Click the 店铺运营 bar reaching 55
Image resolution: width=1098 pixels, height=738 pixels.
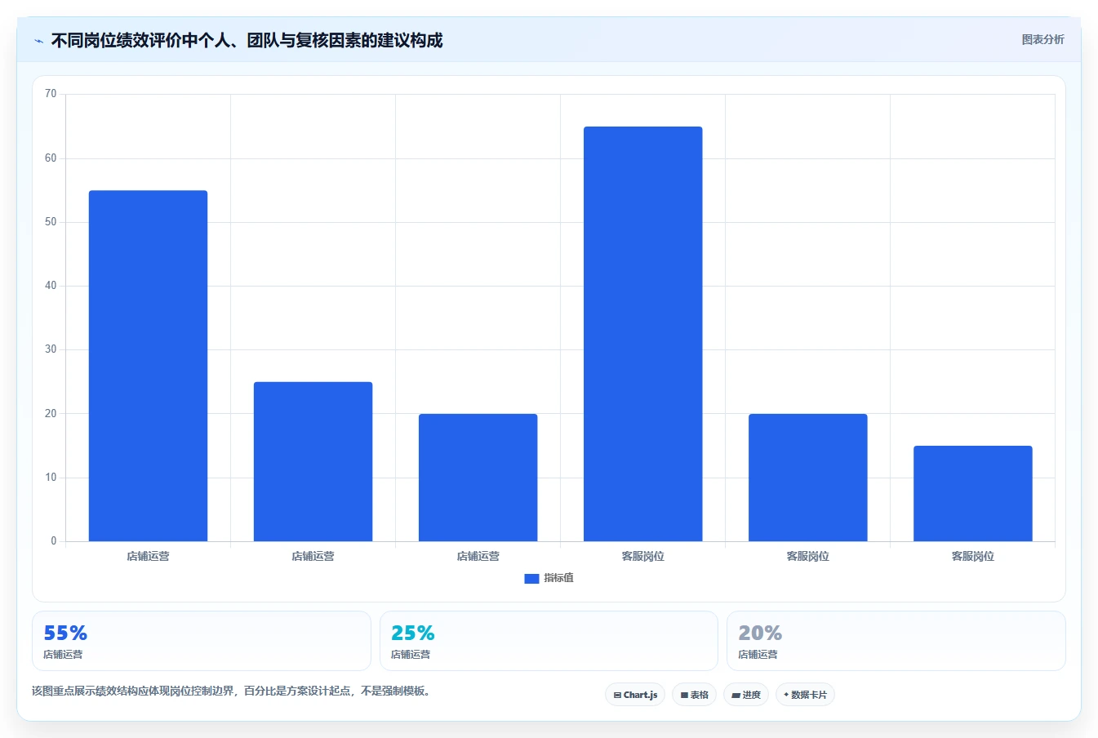coord(148,366)
